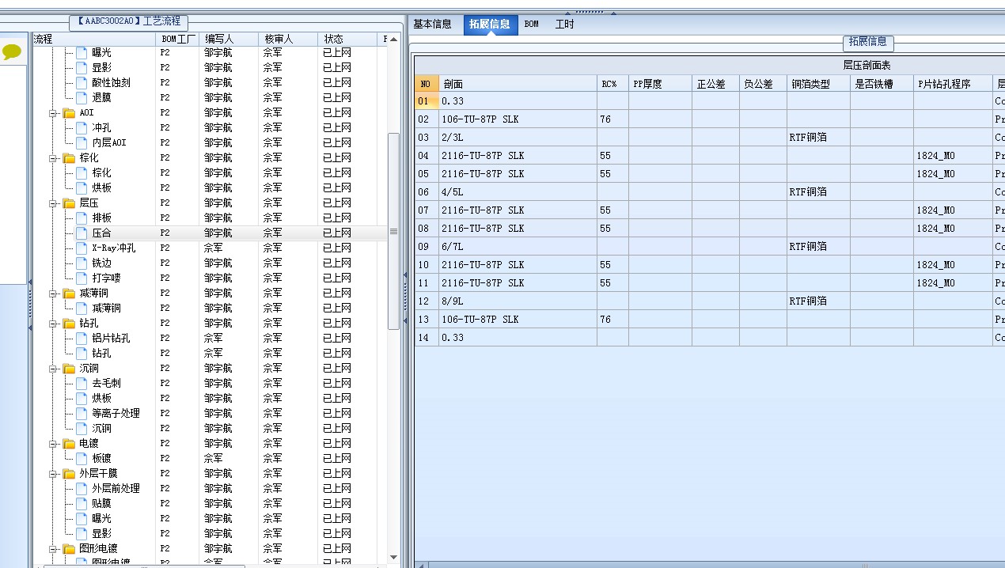Collapse the 沉铜 tree node

tap(53, 369)
